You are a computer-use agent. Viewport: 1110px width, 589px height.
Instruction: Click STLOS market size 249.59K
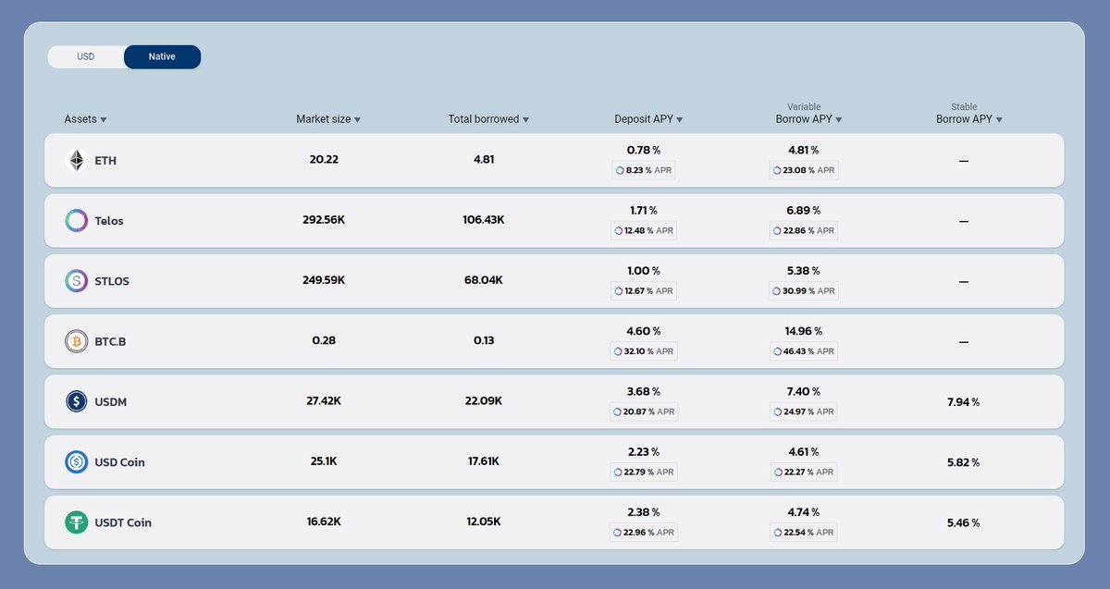click(324, 280)
